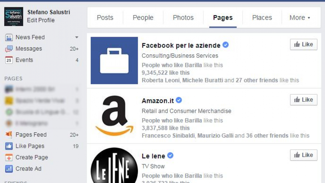Click the Events calendar icon
Viewport: 325px width, 183px height.
coord(9,60)
